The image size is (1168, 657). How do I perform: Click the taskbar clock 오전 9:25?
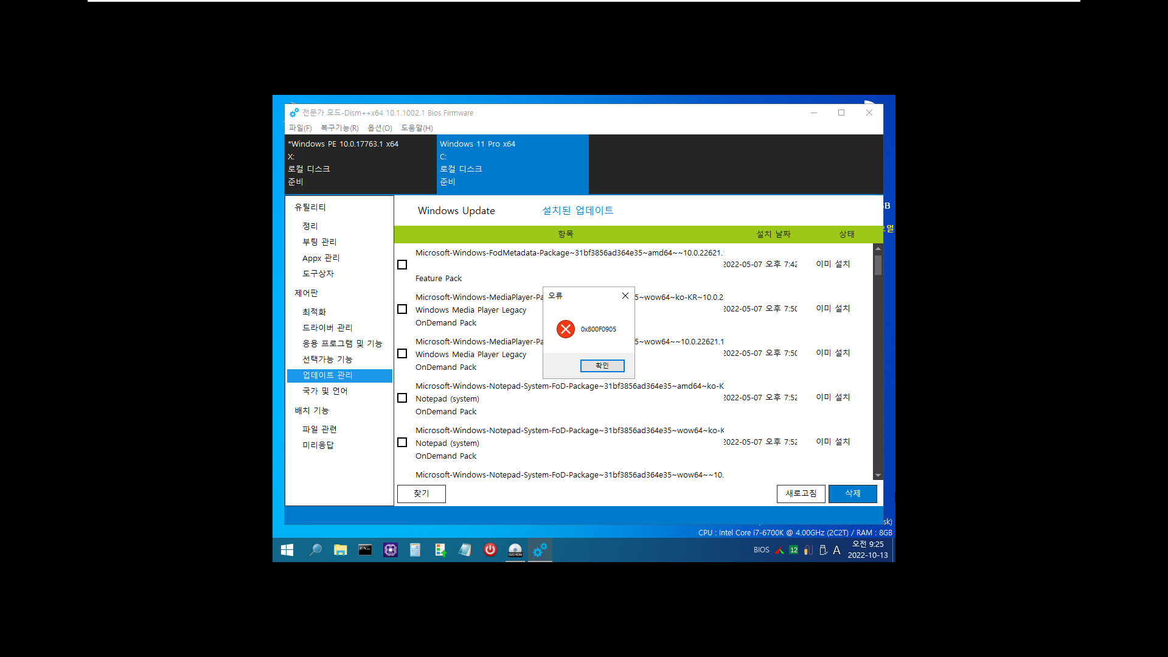click(867, 544)
